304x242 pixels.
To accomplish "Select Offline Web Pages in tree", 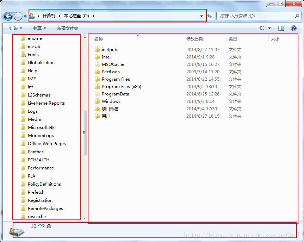I will pos(47,144).
